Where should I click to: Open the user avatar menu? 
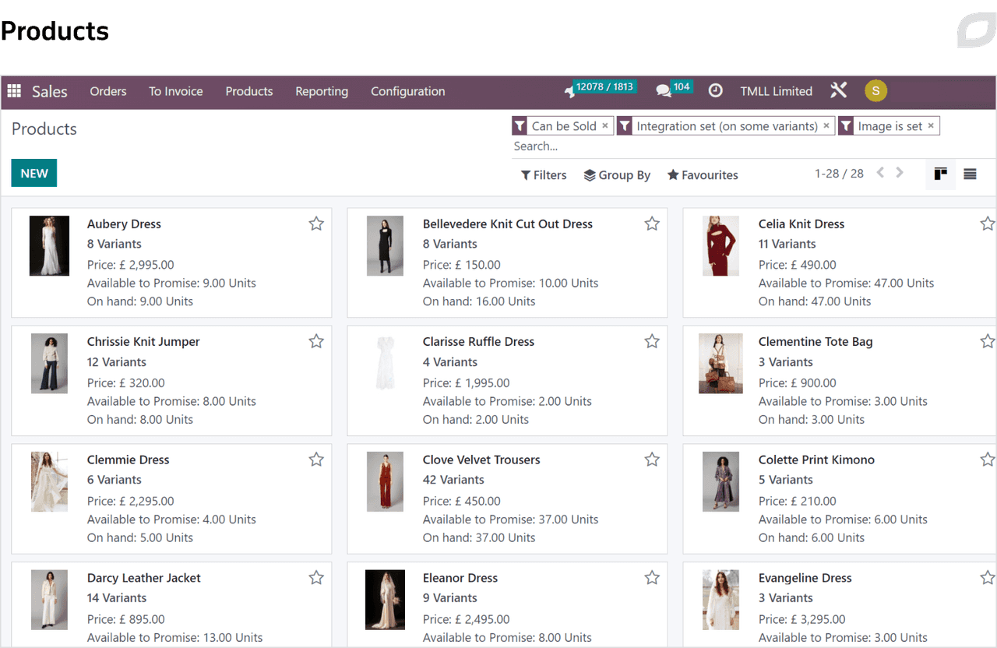pyautogui.click(x=875, y=90)
